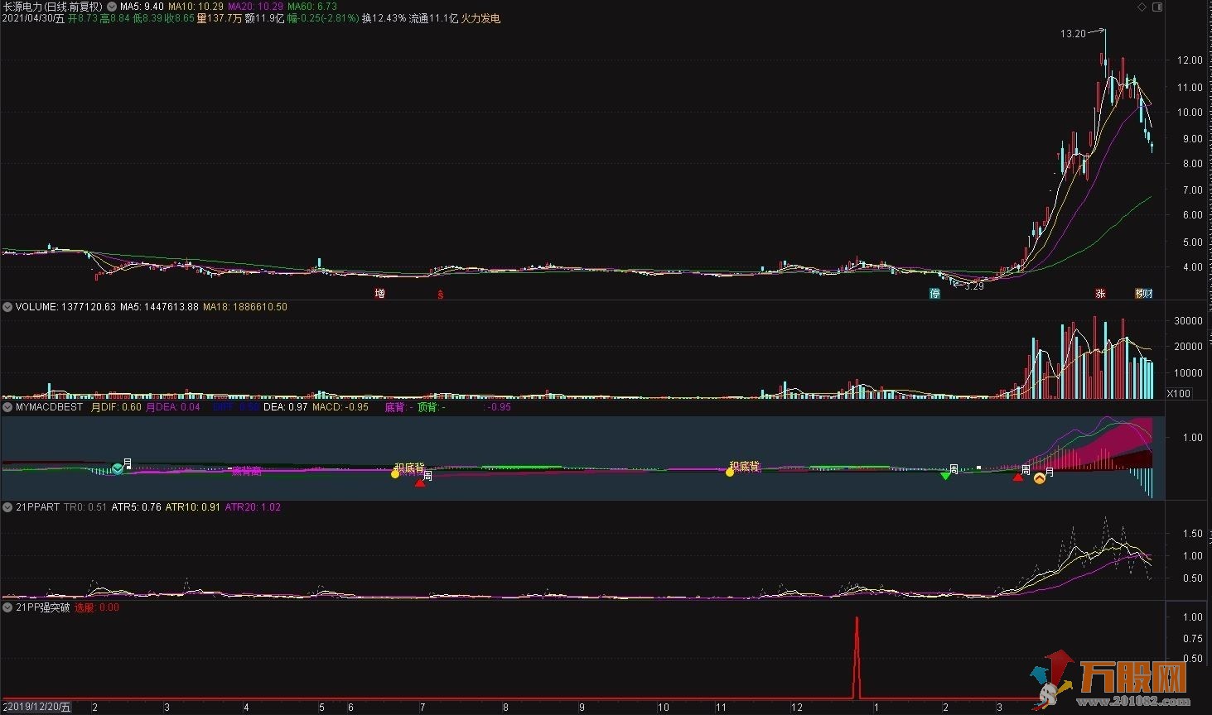
Task: Click the MYMACDBEST indicator name
Action: pos(49,407)
